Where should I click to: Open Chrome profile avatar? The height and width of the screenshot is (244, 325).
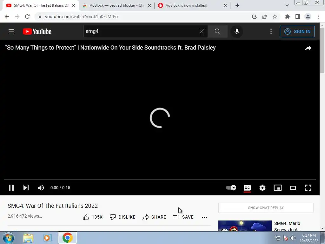click(x=308, y=17)
